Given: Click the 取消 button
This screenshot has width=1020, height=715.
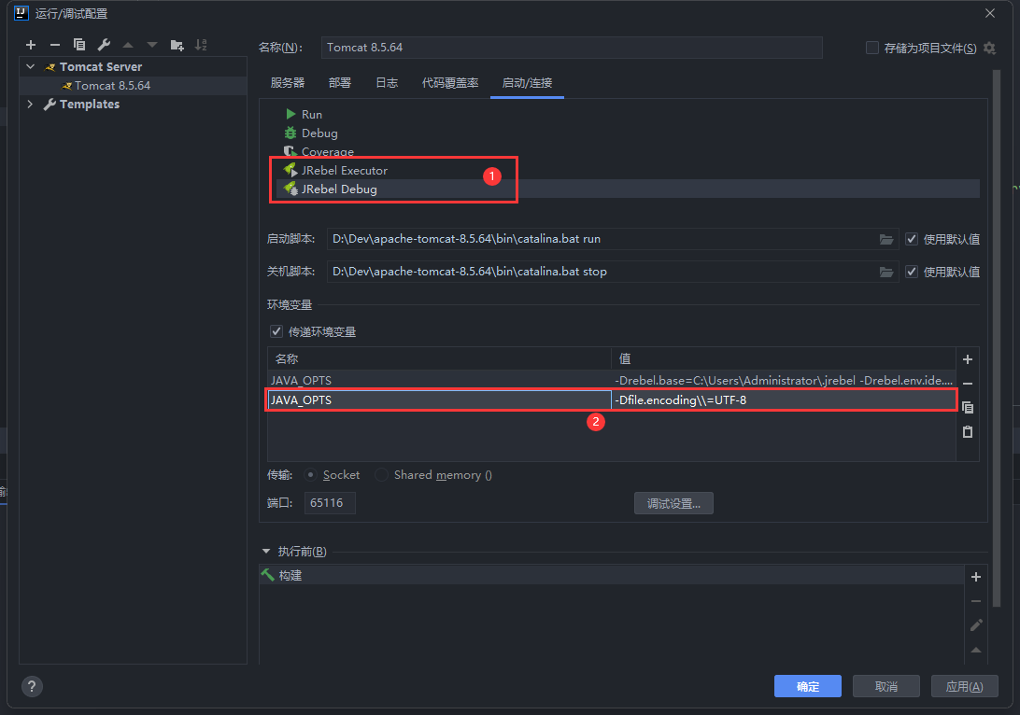Looking at the screenshot, I should pos(886,686).
